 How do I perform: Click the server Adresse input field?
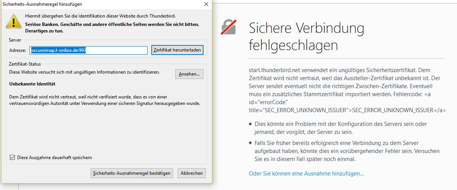tap(88, 50)
